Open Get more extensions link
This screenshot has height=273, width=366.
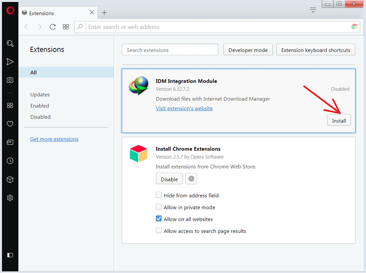[x=54, y=139]
